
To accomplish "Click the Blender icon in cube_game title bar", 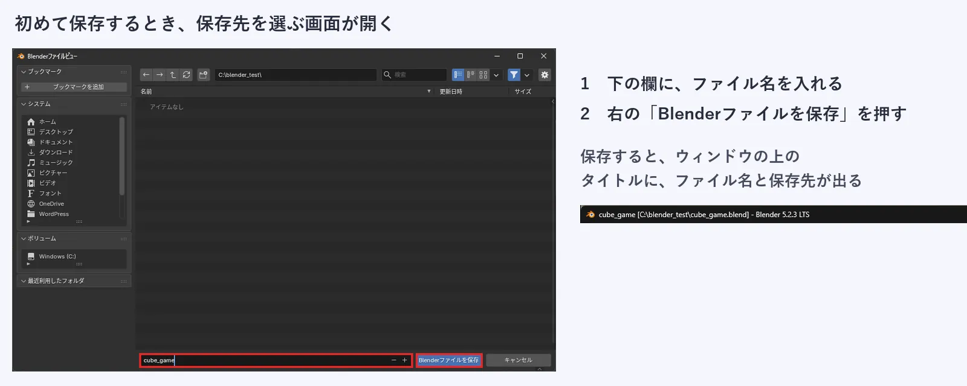I will 590,214.
